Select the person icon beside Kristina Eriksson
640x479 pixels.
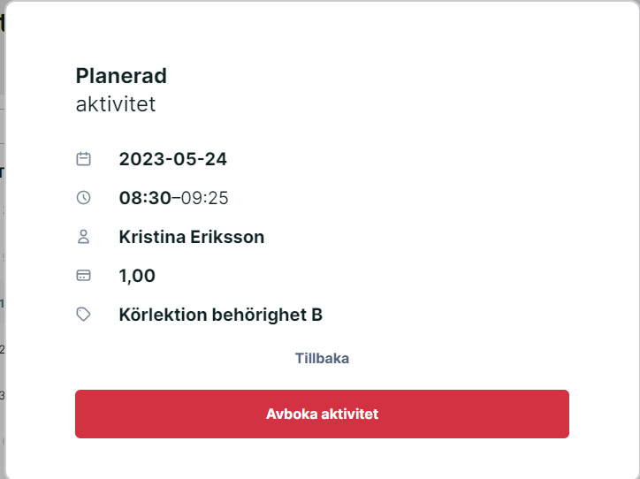click(84, 237)
